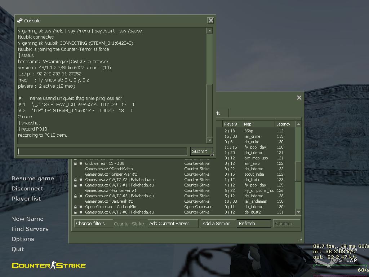This screenshot has width=369, height=277.
Task: Click server list scrollbar up arrow
Action: (298, 124)
